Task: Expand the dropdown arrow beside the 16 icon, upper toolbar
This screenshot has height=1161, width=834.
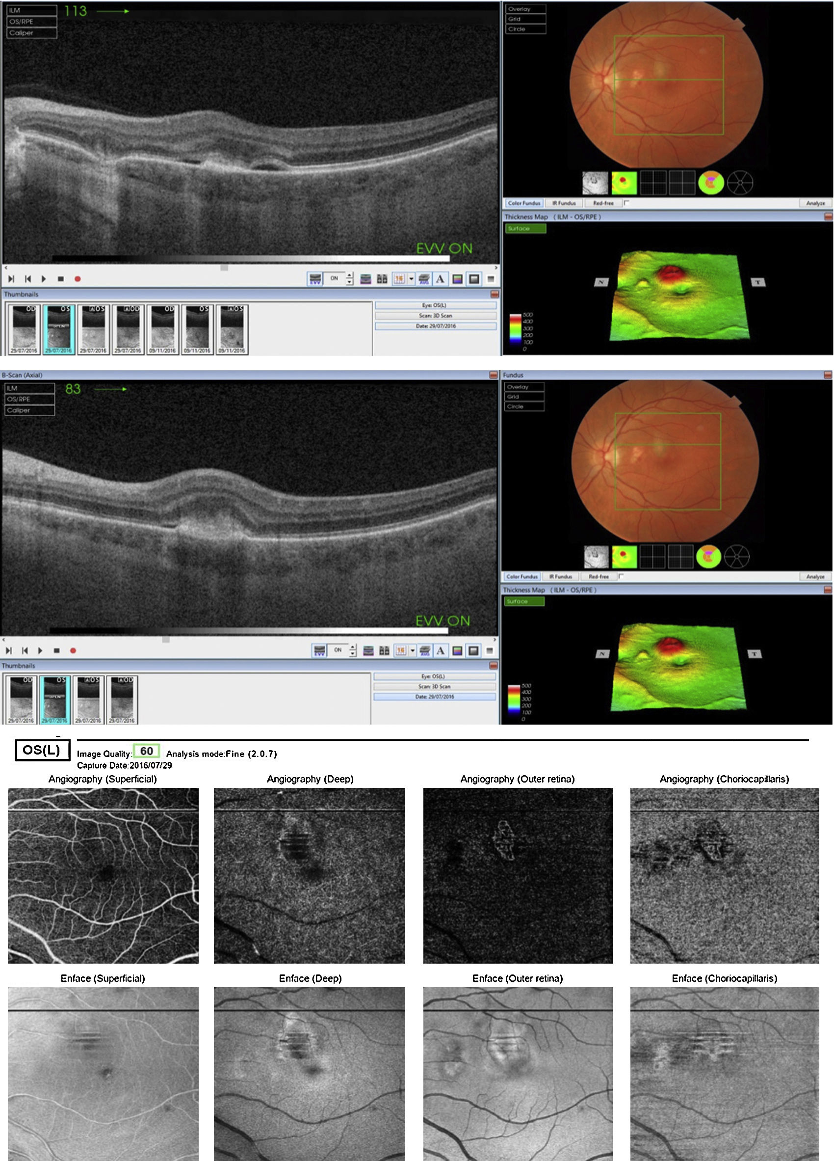Action: pos(412,279)
